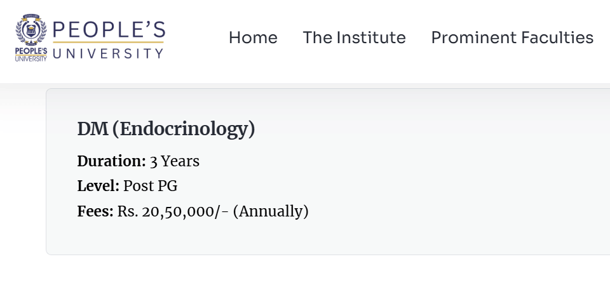Click the DM (Endocrinology) course heading
Viewport: 610px width, 285px height.
pos(166,129)
